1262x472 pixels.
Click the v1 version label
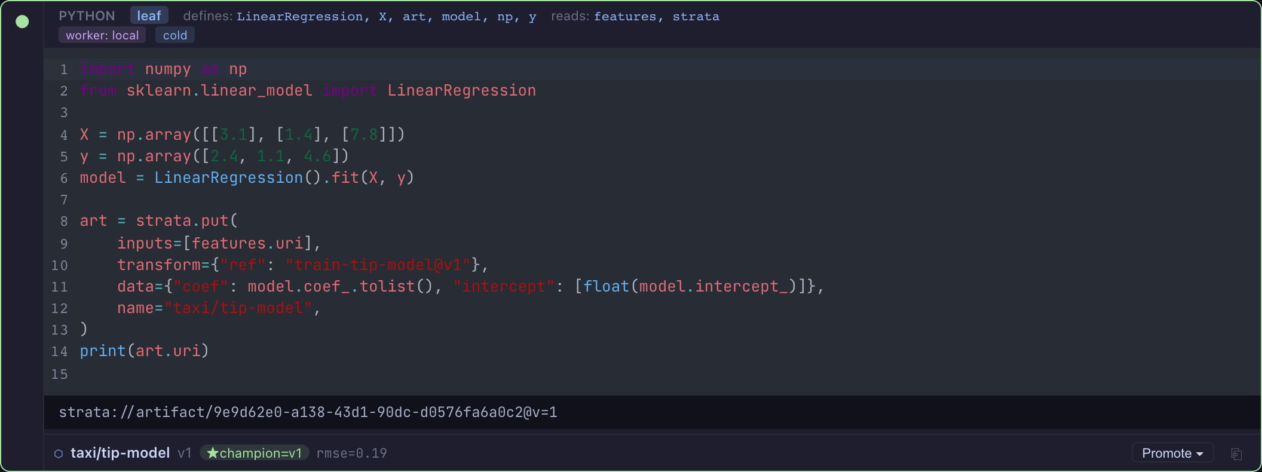pyautogui.click(x=185, y=453)
